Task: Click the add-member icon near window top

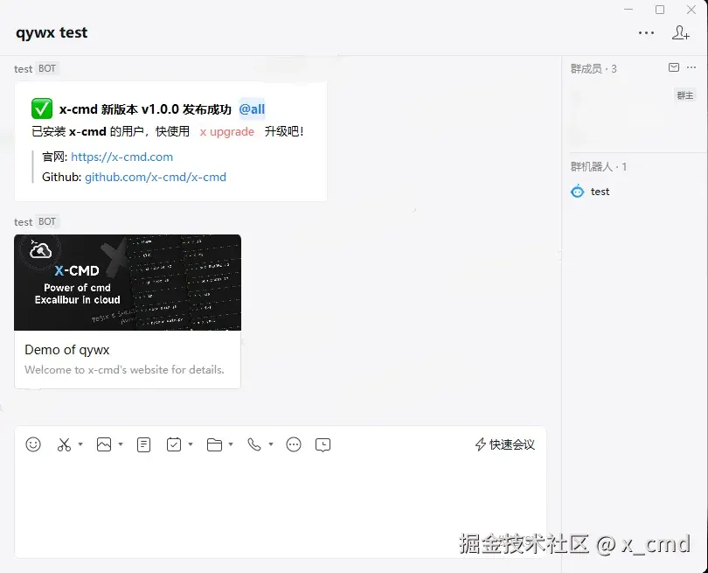Action: (x=680, y=32)
